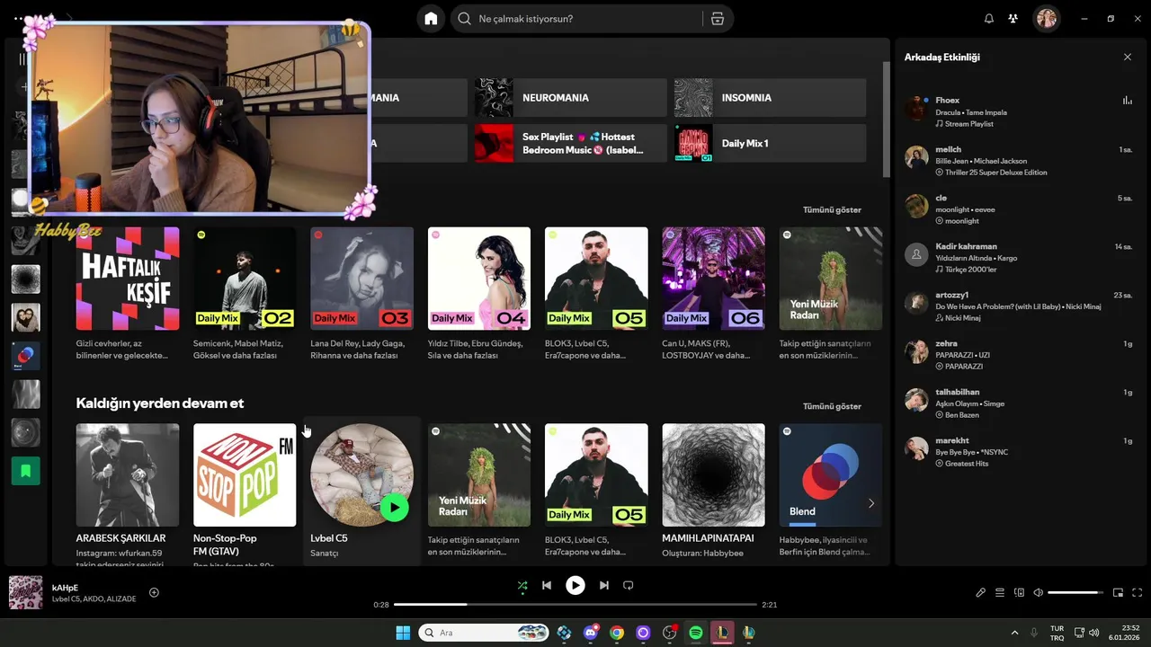Screen dimensions: 1151x647
Task: Play the current song kAHpE
Action: click(575, 585)
